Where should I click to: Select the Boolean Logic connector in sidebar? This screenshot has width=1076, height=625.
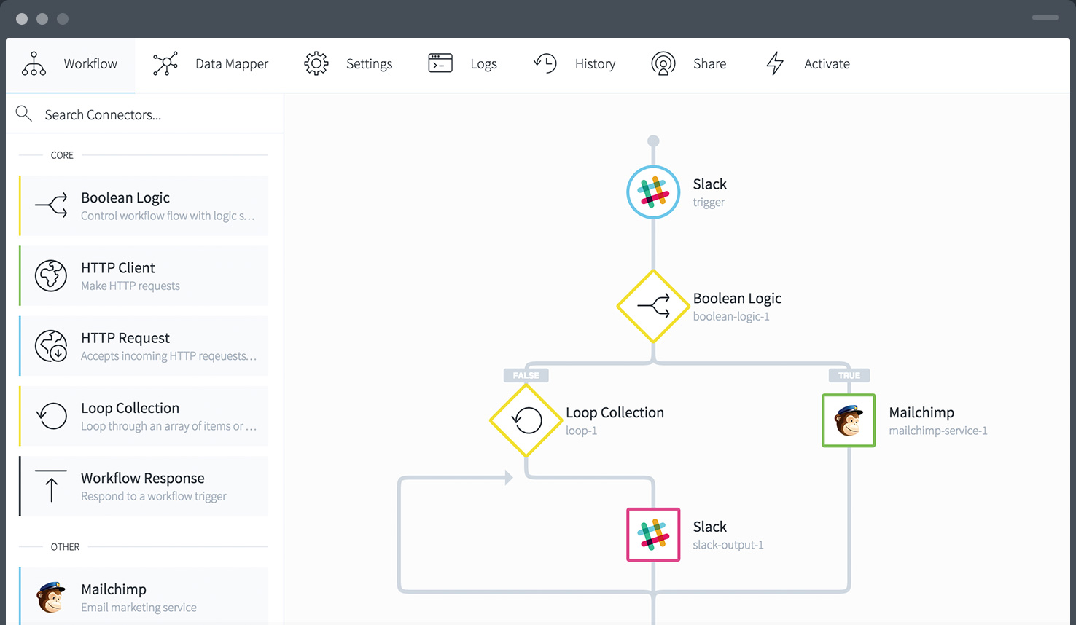coord(144,205)
